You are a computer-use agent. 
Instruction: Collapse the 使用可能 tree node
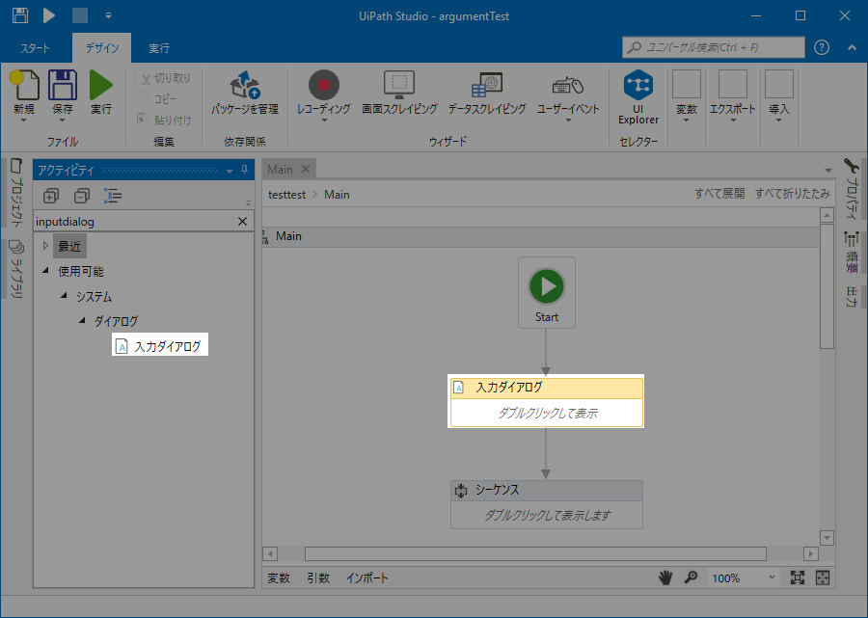(45, 271)
